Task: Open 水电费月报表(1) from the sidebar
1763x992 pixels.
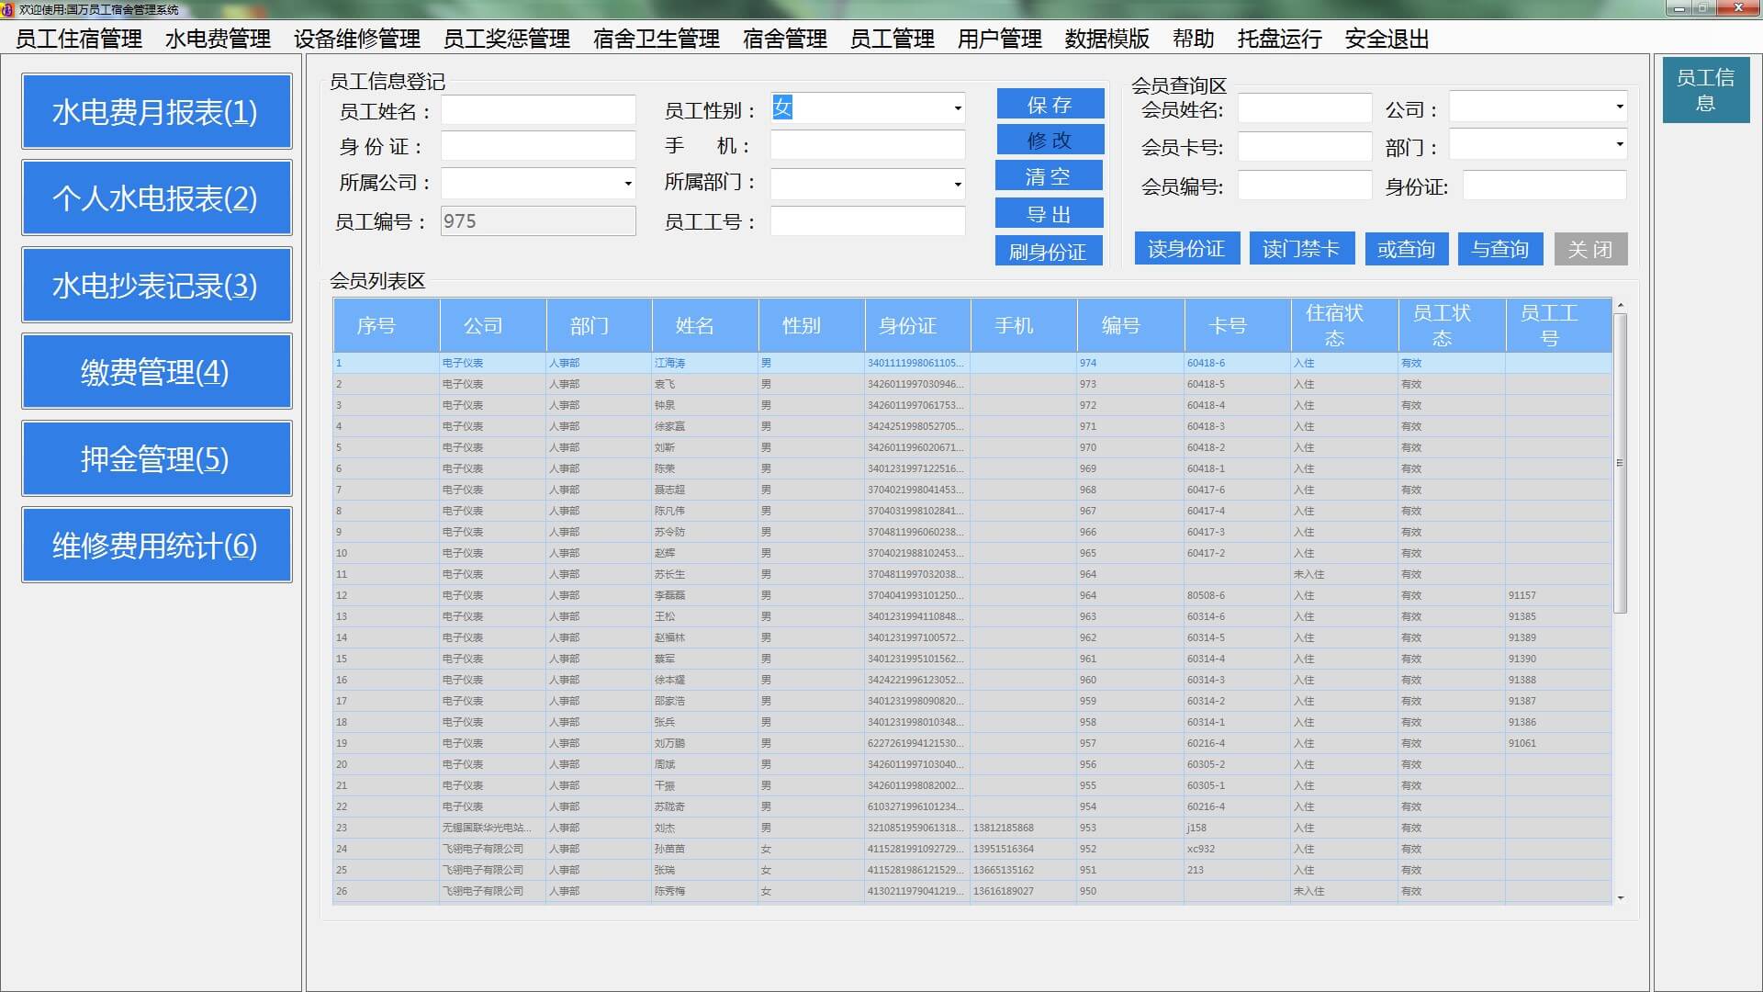Action: click(156, 110)
